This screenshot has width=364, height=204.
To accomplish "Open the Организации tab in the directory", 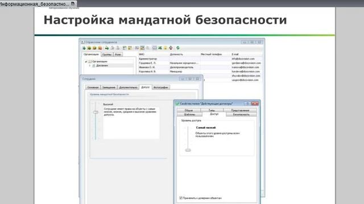I will coord(91,54).
